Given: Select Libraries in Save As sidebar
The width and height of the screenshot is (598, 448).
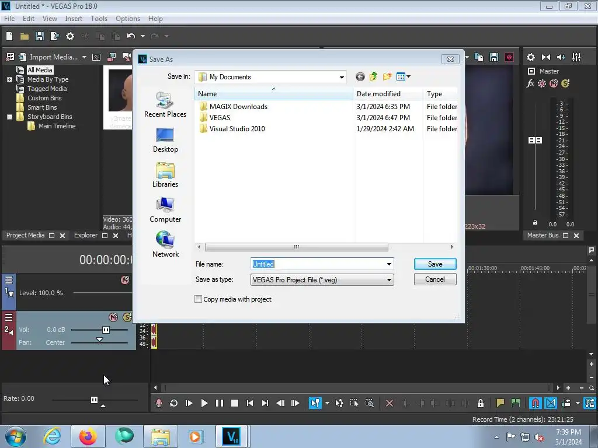Looking at the screenshot, I should pyautogui.click(x=165, y=175).
